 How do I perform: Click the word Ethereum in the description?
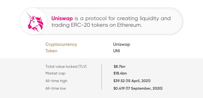pyautogui.click(x=129, y=25)
